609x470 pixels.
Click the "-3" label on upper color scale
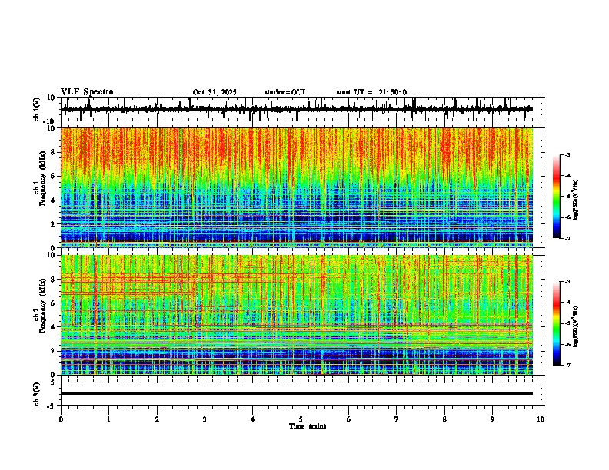click(x=567, y=154)
